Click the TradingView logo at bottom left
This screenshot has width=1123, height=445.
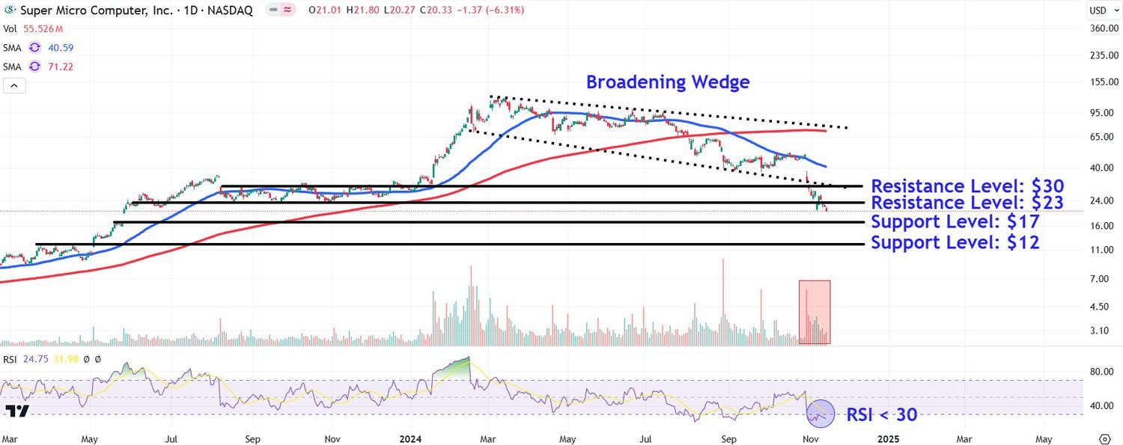(x=16, y=411)
